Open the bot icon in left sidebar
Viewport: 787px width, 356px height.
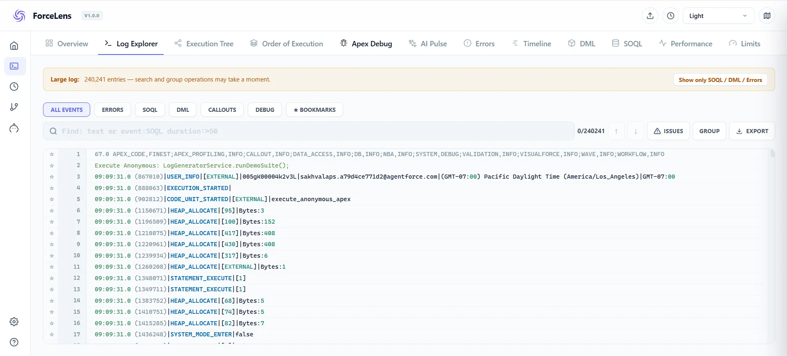(14, 128)
